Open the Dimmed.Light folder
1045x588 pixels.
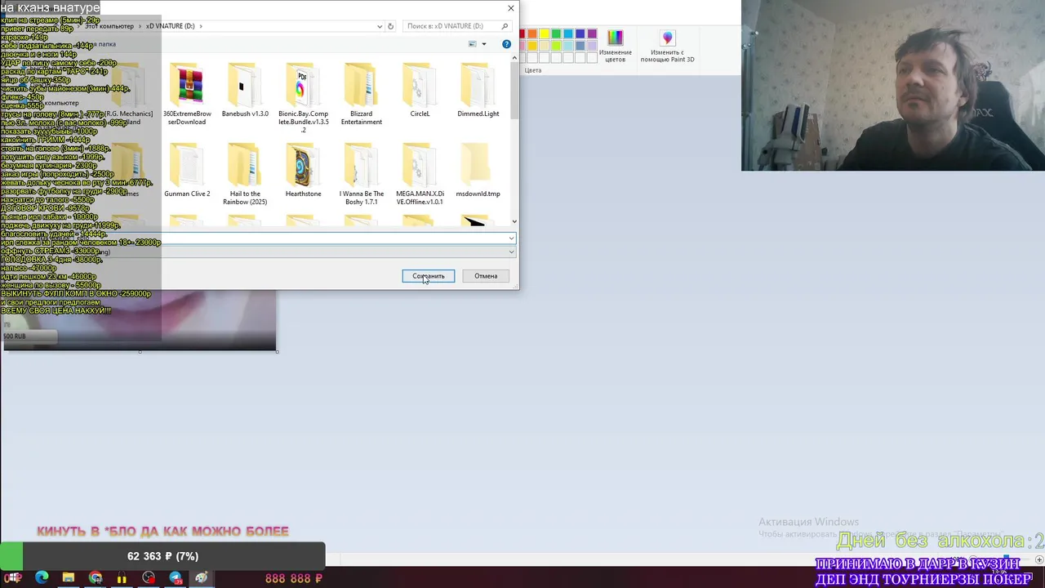(x=478, y=91)
